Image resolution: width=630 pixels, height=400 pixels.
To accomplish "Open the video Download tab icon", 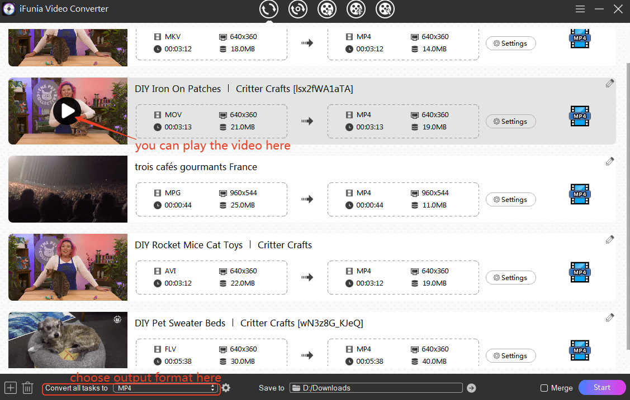I will (327, 9).
